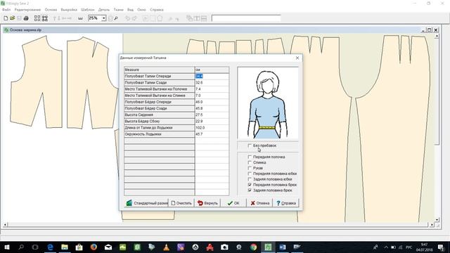Screen dimensions: 450x253
Task: Open the Шаблон menu
Action: pos(87,10)
